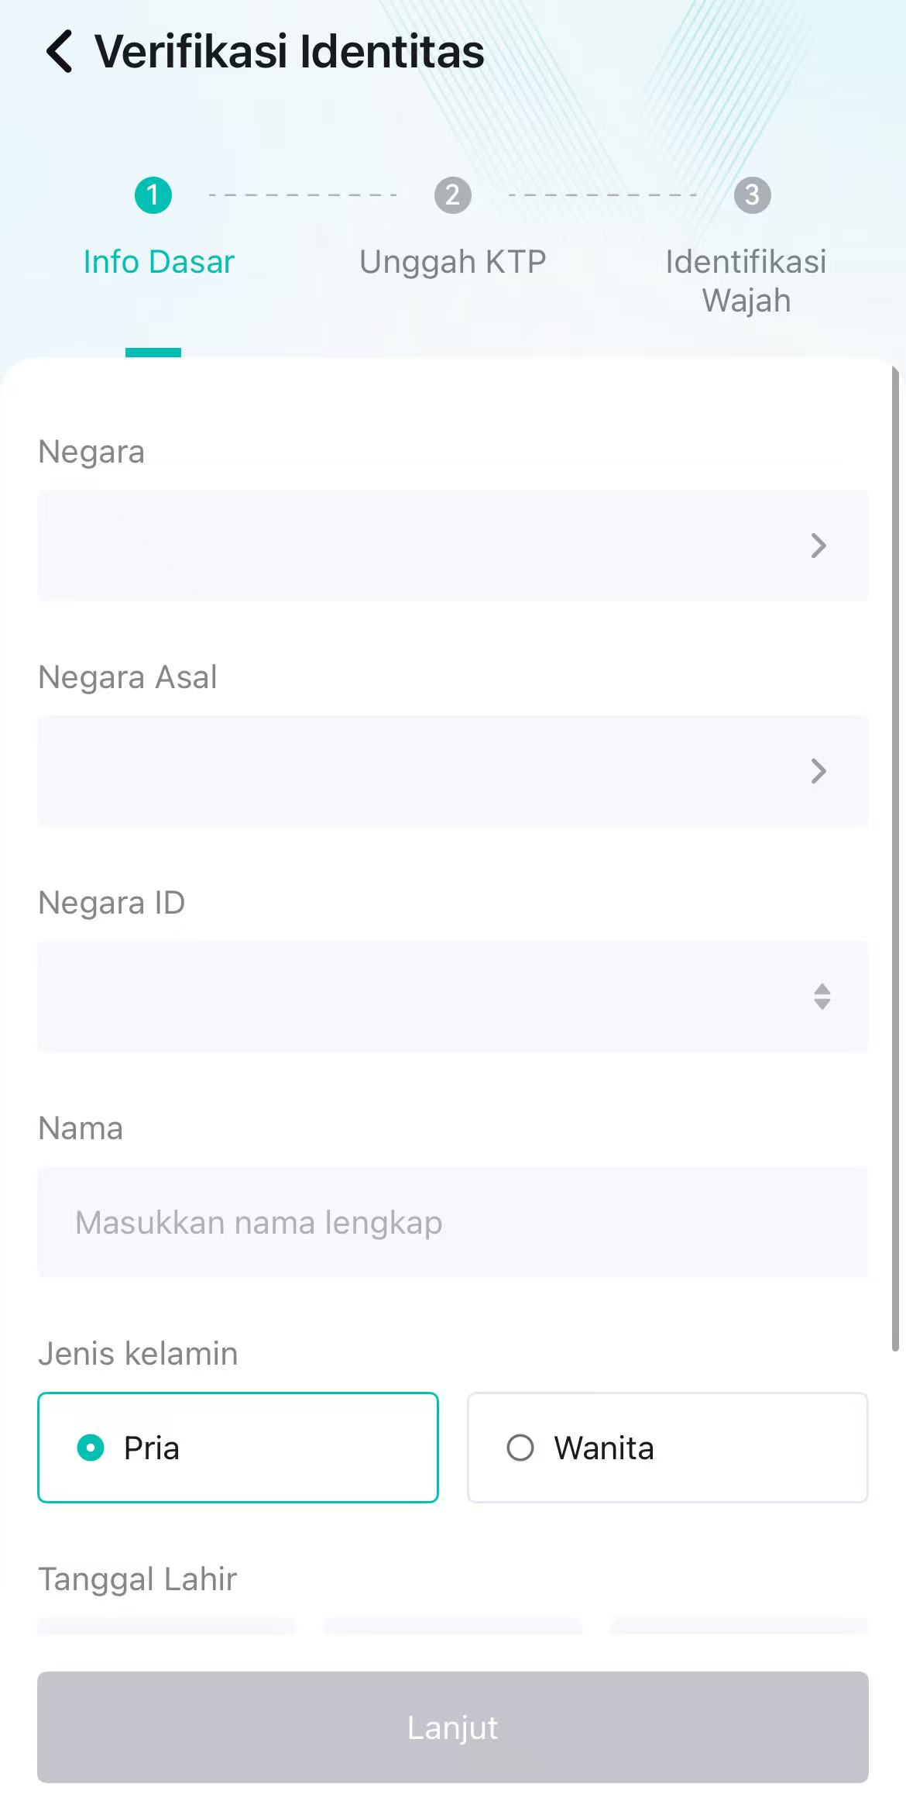The height and width of the screenshot is (1794, 906).
Task: Click the step 1 circle indicator
Action: click(x=153, y=195)
